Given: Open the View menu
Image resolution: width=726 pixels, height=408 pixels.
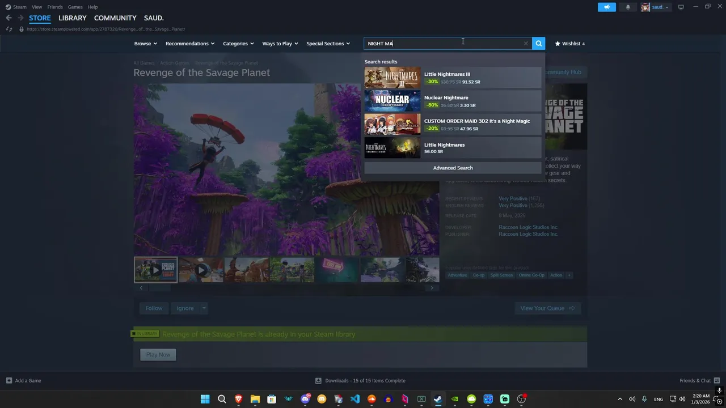Looking at the screenshot, I should tap(37, 7).
